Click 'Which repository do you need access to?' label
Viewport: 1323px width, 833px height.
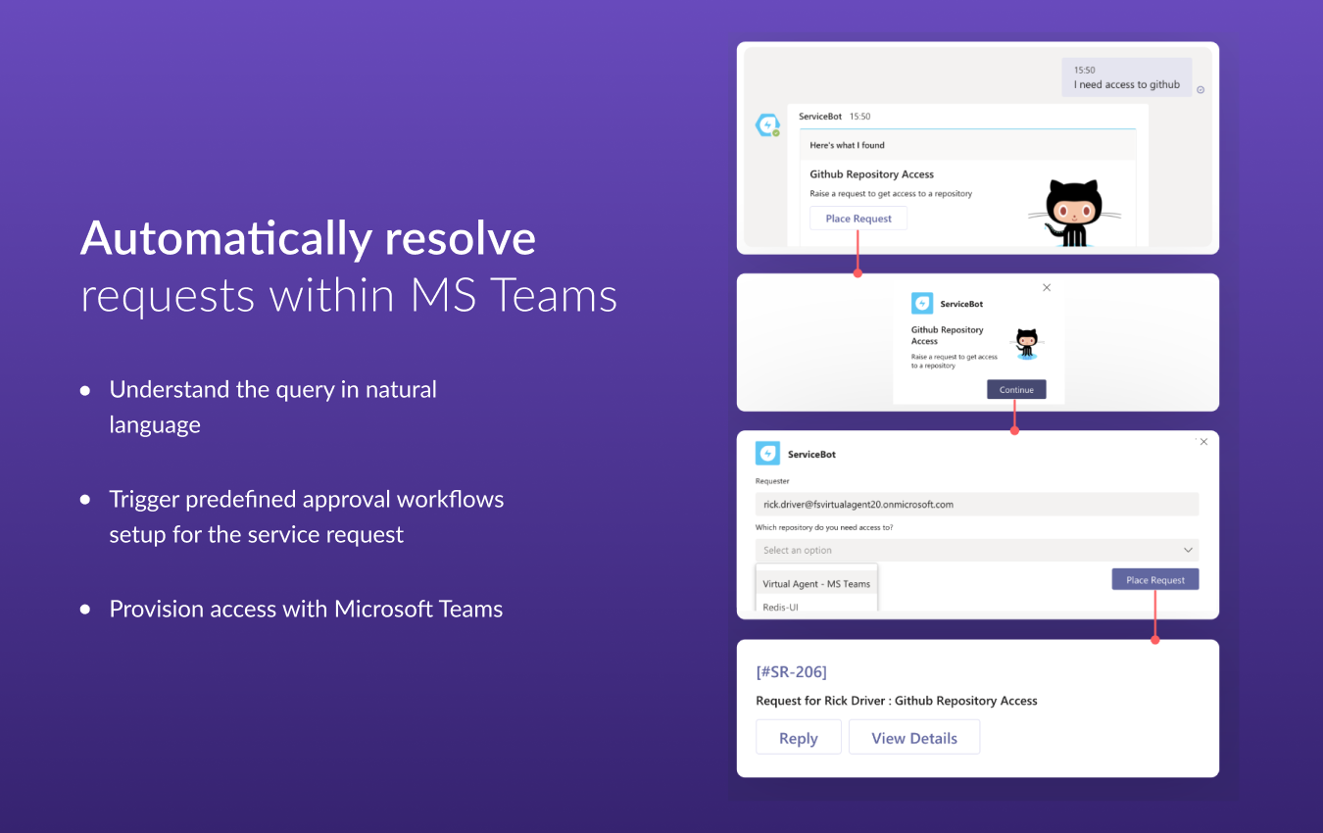click(x=824, y=527)
